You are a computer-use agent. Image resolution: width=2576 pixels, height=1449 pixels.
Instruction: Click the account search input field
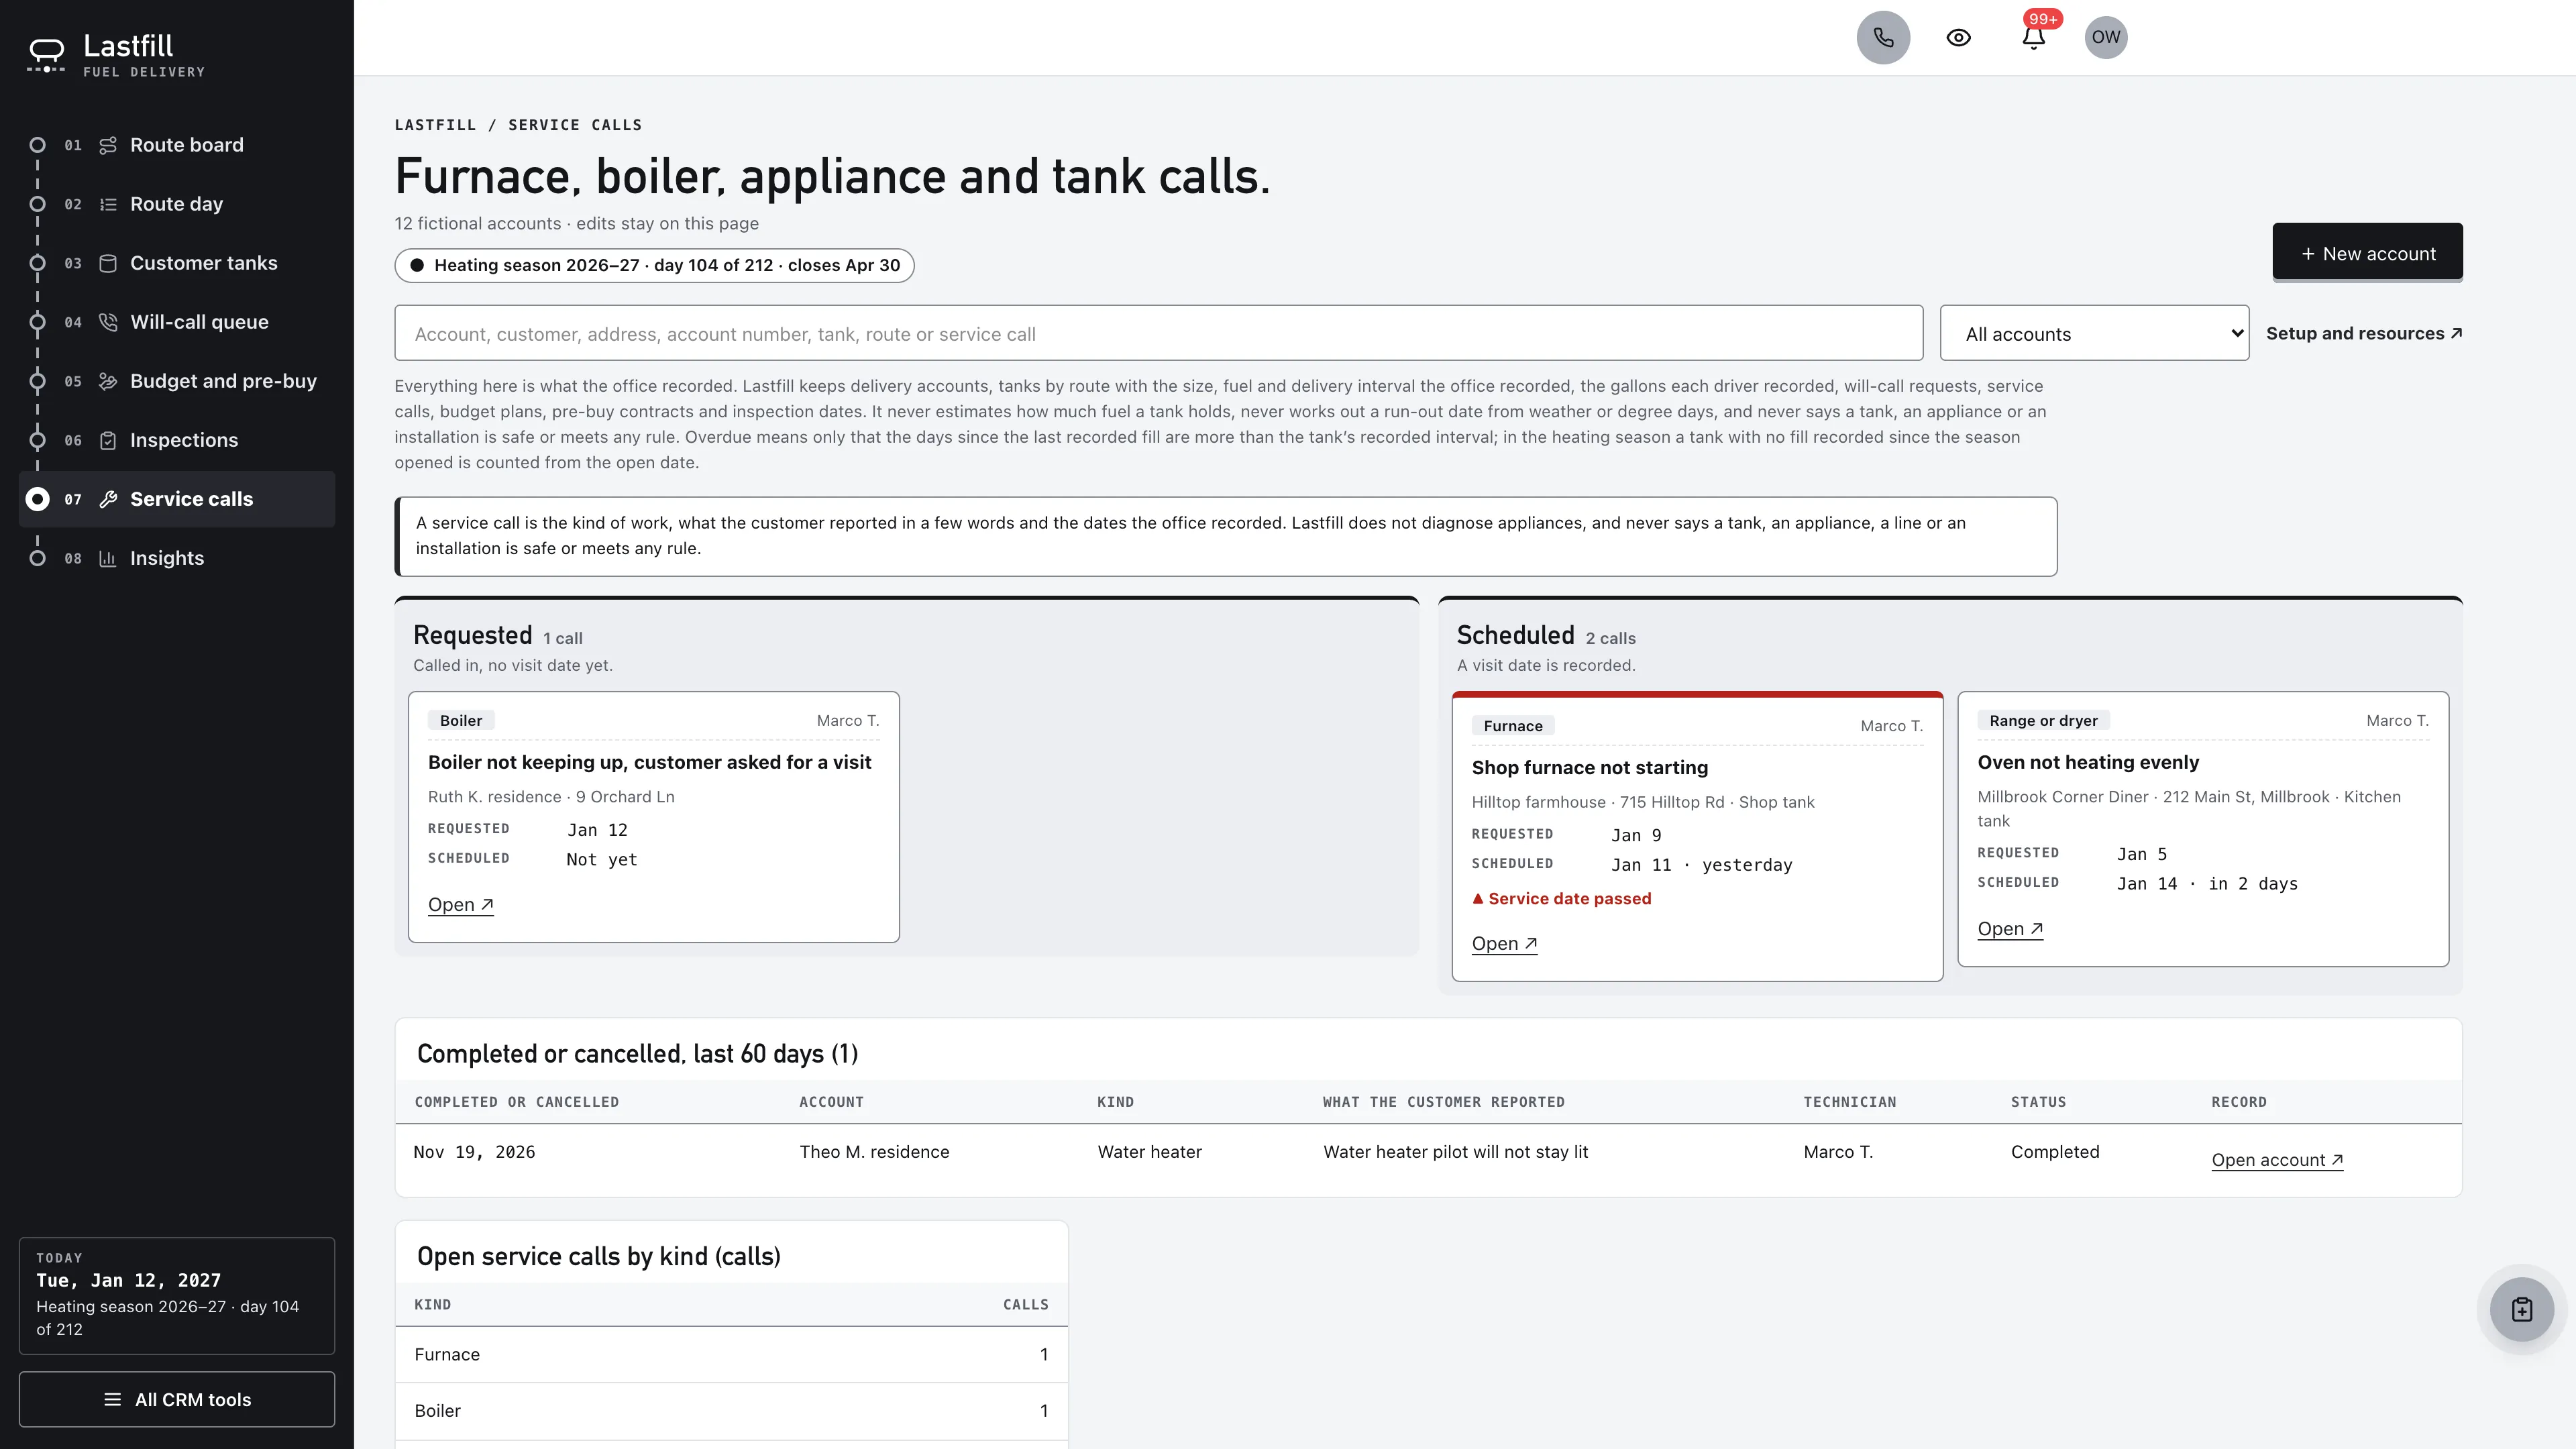click(x=1158, y=333)
